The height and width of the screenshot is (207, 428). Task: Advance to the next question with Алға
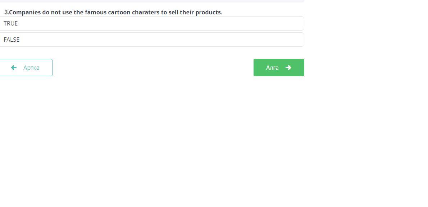(279, 68)
